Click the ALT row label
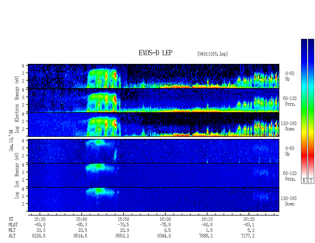This screenshot has width=315, height=243. pyautogui.click(x=12, y=236)
